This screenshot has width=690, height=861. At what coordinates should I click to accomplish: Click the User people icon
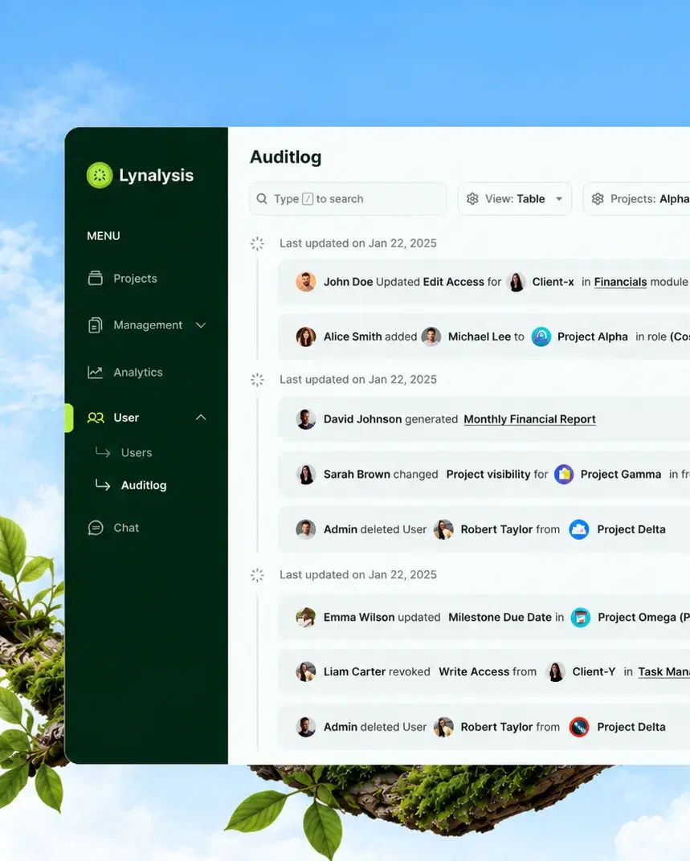click(x=96, y=418)
